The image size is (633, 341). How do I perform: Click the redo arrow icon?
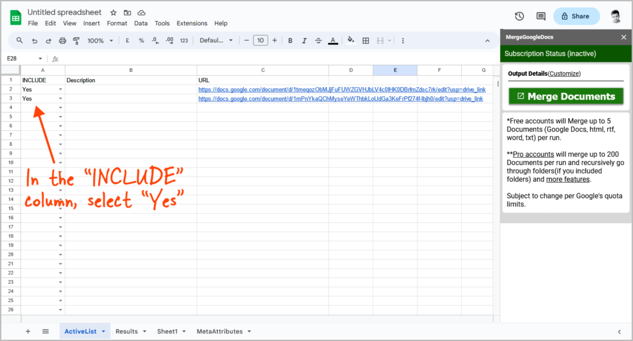[48, 41]
